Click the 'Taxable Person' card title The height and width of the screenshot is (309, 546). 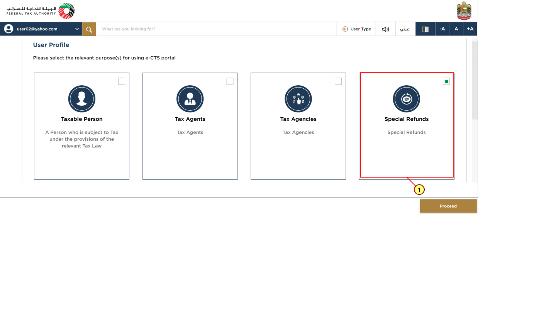click(81, 119)
